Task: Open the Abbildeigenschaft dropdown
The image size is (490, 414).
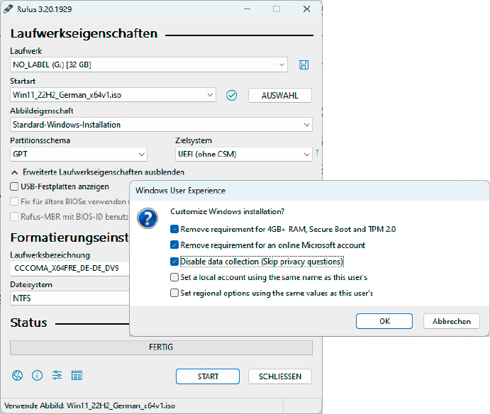Action: point(161,125)
